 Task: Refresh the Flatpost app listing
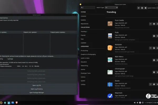[x=139, y=8]
